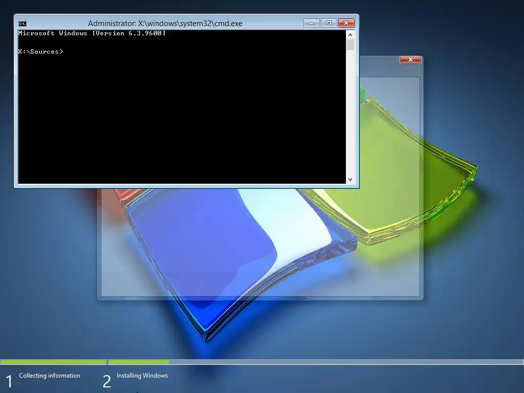Click the Installing Windows progress bar

coord(315,362)
